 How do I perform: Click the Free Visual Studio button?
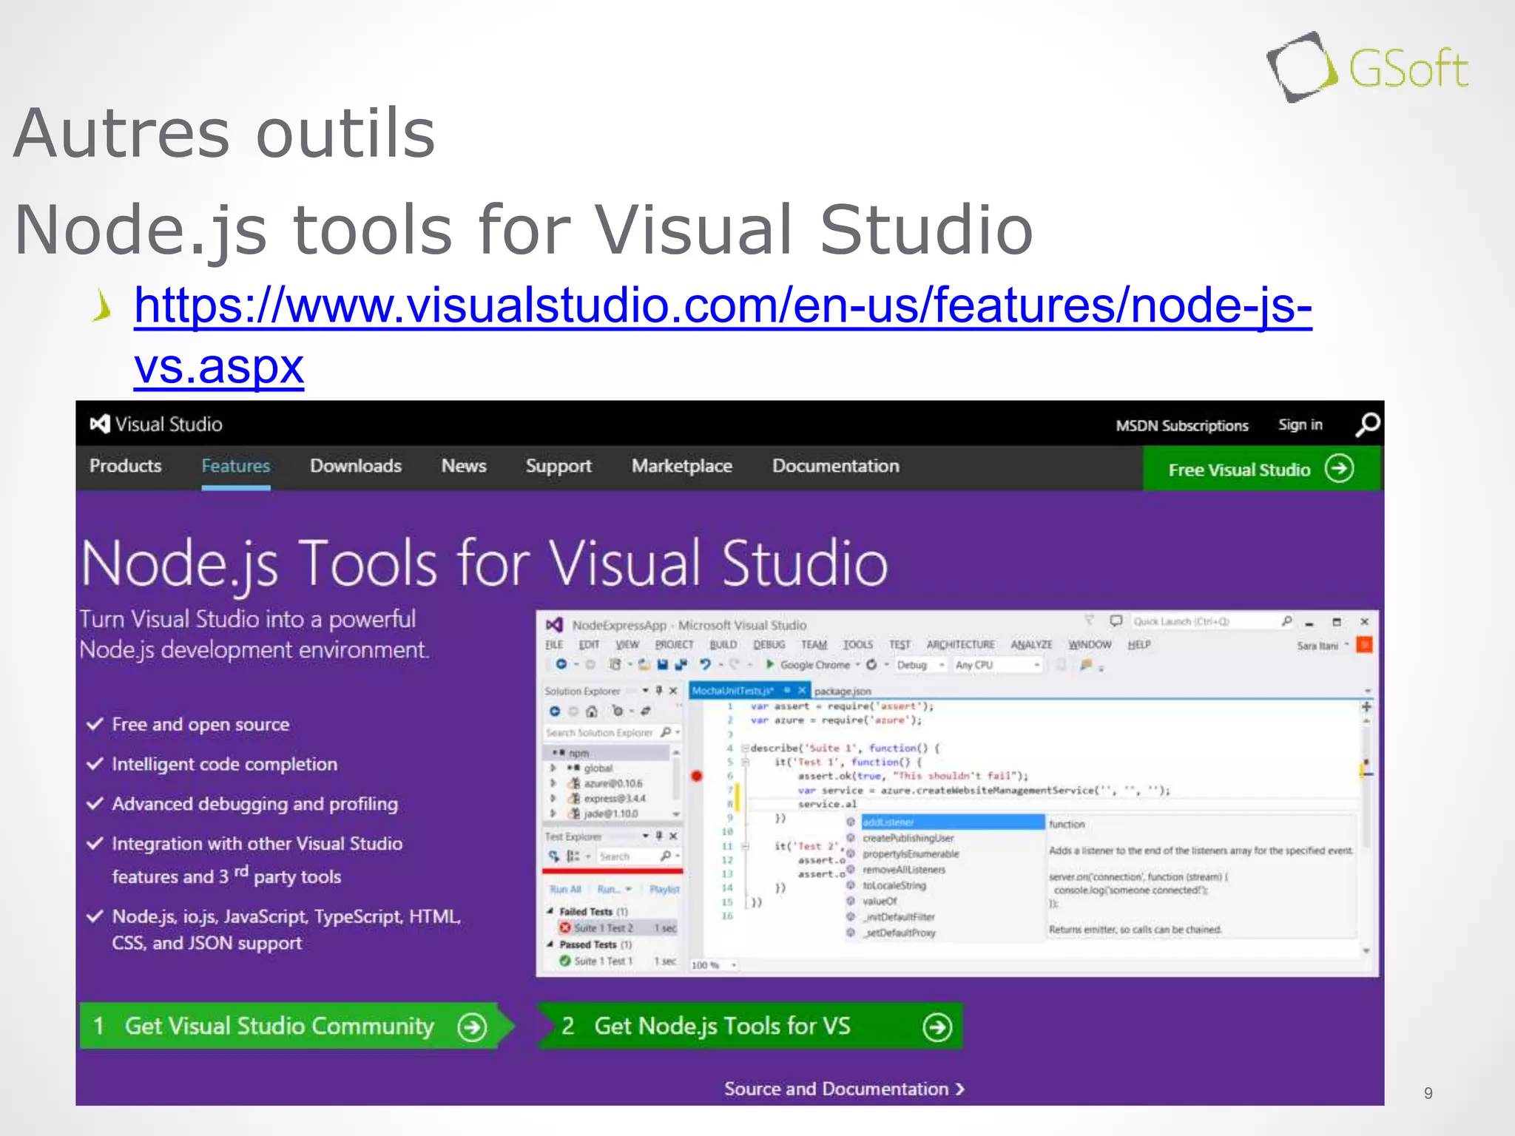tap(1261, 469)
